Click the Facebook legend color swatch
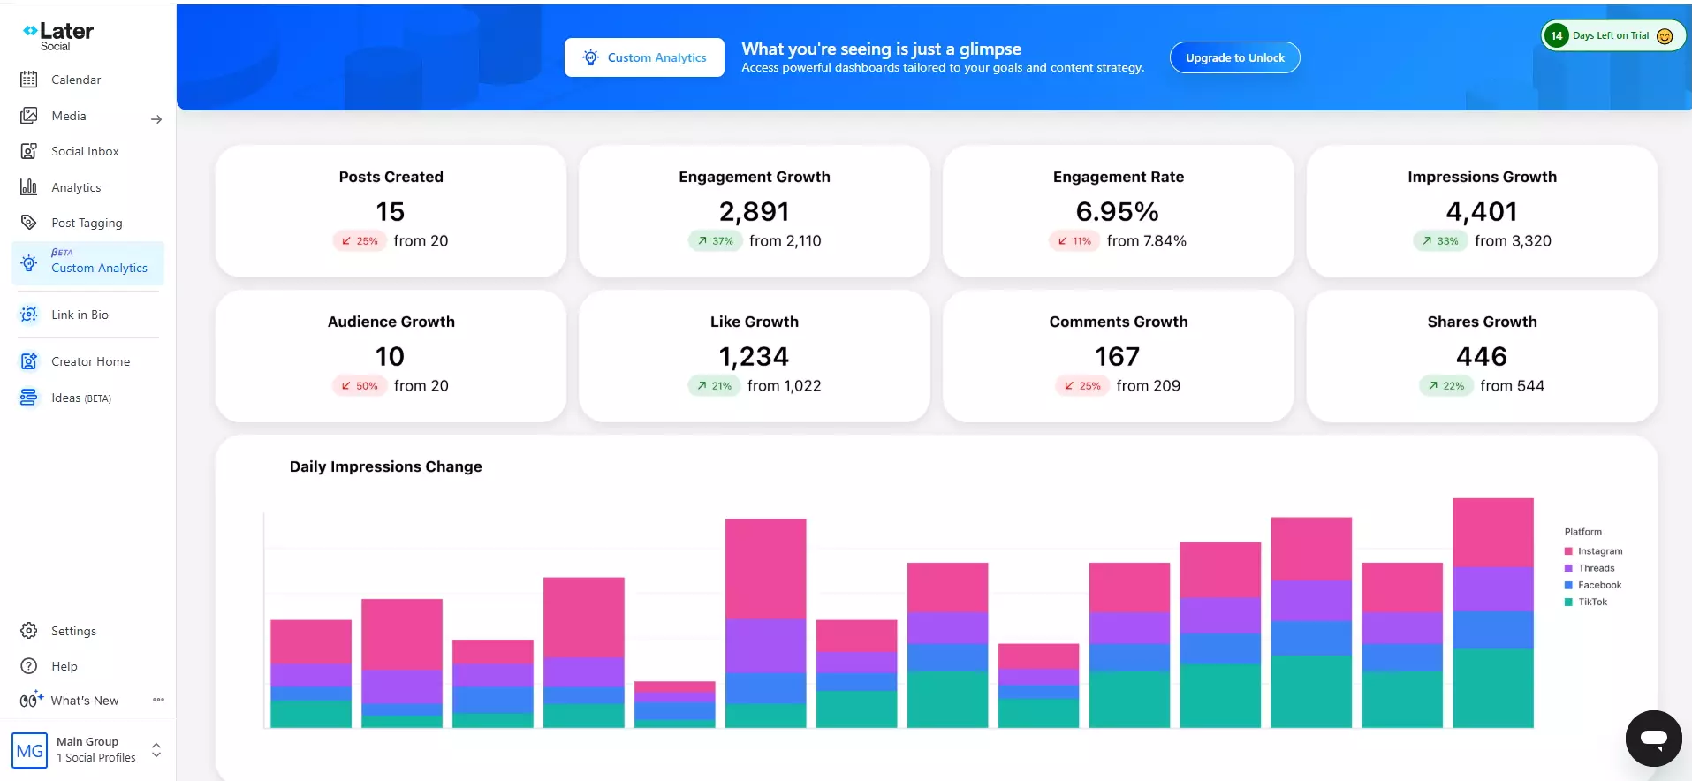Image resolution: width=1692 pixels, height=781 pixels. click(1568, 585)
